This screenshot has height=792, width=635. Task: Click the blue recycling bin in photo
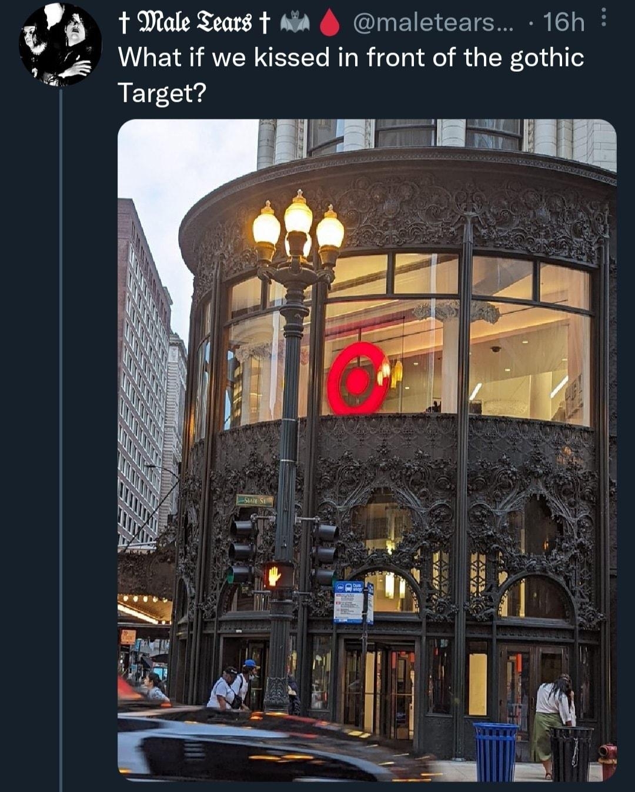(x=496, y=752)
